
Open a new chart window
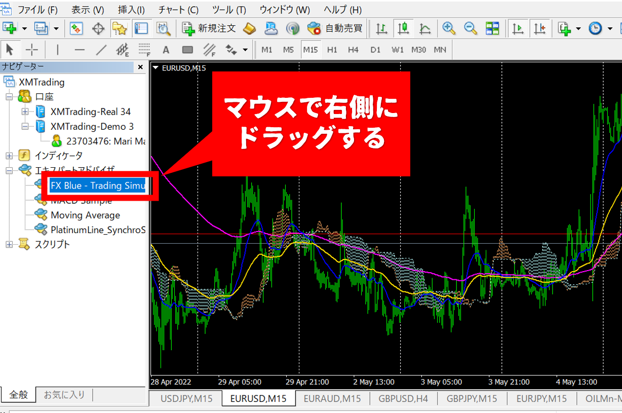(10, 28)
